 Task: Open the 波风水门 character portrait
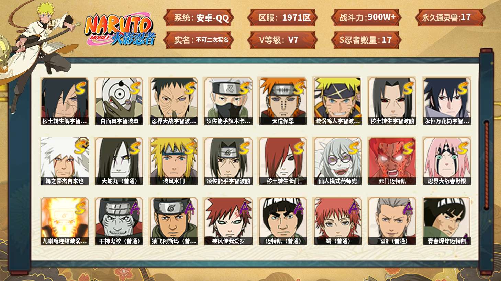[x=174, y=161]
